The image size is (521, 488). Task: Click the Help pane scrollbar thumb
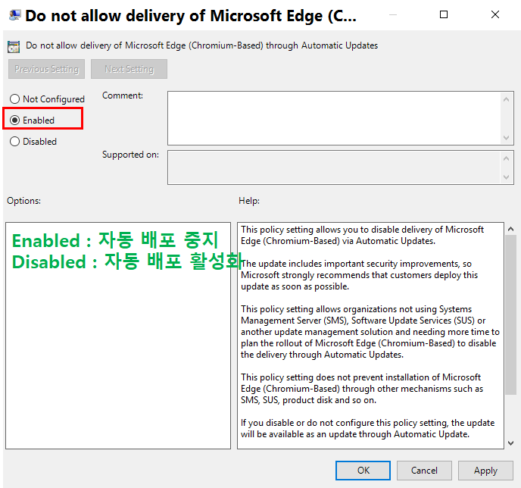(x=511, y=314)
